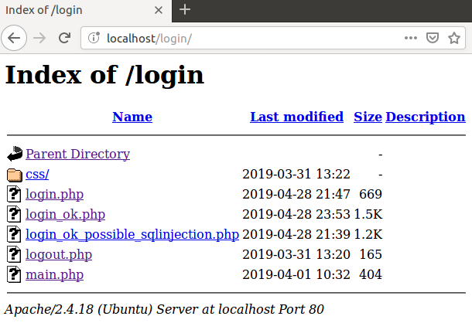The image size is (472, 323).
Task: Click the size value 1.5K
Action: [x=368, y=214]
